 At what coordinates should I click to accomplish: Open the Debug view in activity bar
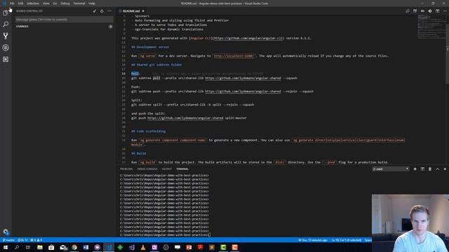[6, 48]
